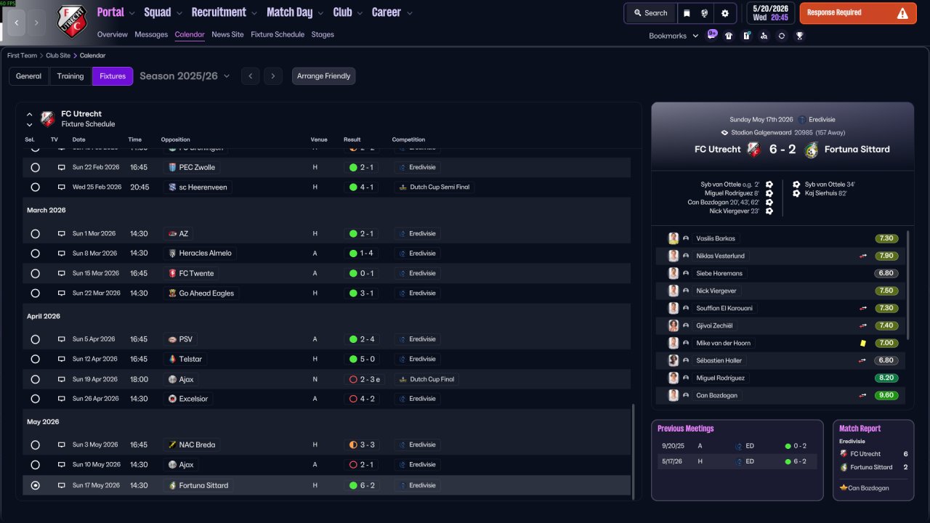Expand the Recruitment menu chevron

point(254,13)
